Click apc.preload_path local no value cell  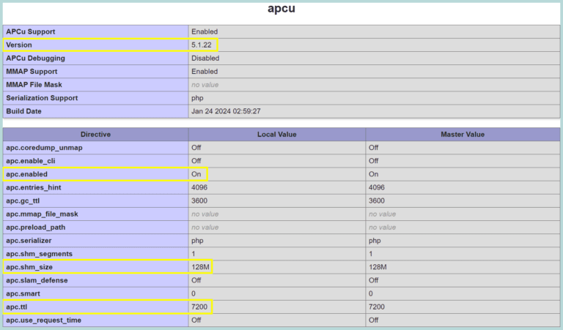[277, 227]
